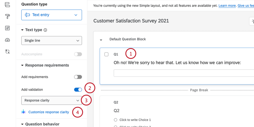
Task: Open Look and Feel paint roller icon
Action: (7, 16)
